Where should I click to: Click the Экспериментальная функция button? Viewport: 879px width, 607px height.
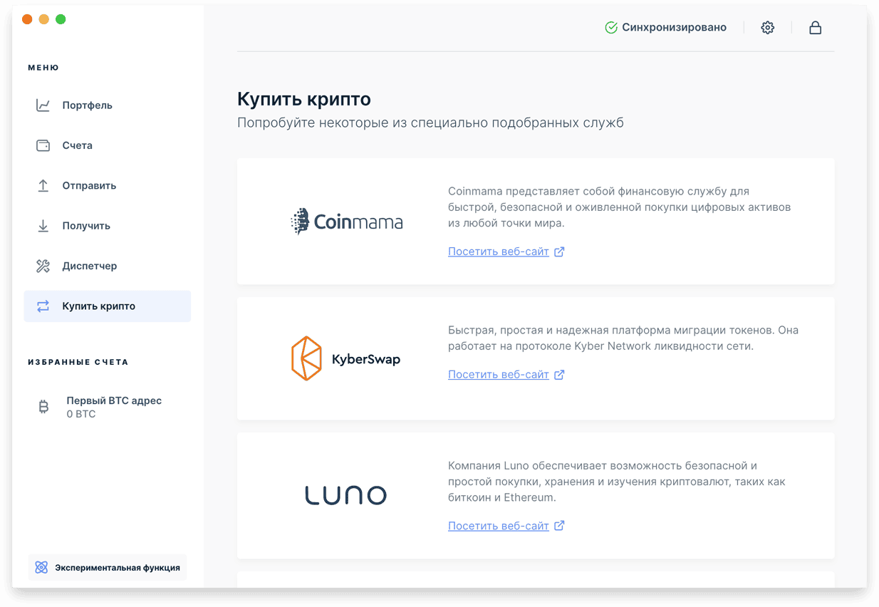pos(108,568)
